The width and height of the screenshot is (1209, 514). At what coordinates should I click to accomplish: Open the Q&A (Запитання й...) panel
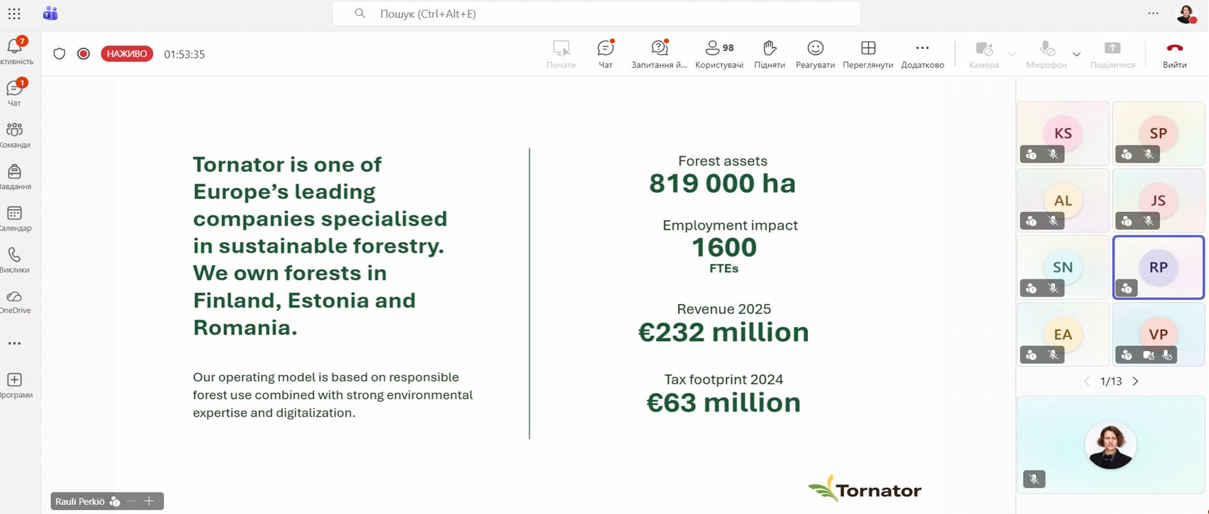coord(659,54)
